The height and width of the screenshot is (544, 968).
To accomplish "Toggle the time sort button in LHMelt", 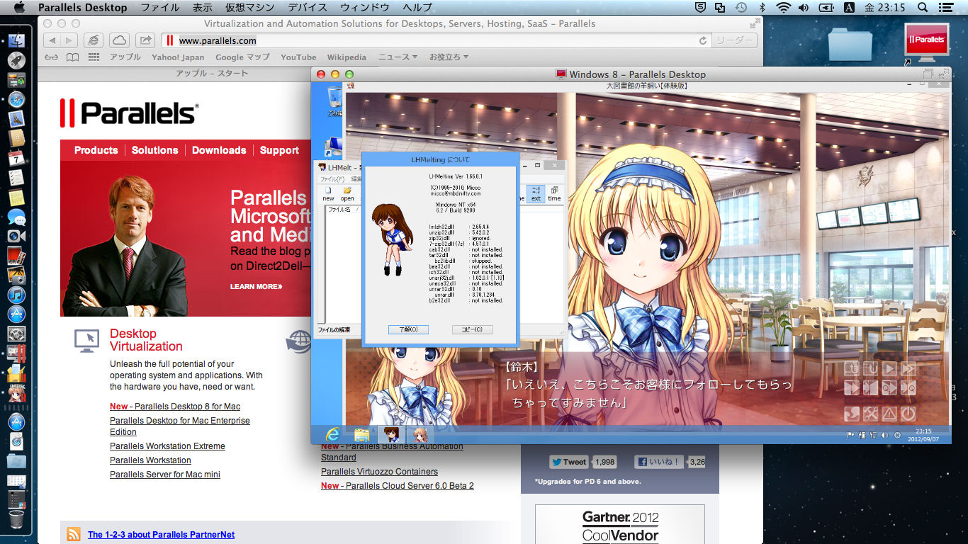I will point(554,193).
